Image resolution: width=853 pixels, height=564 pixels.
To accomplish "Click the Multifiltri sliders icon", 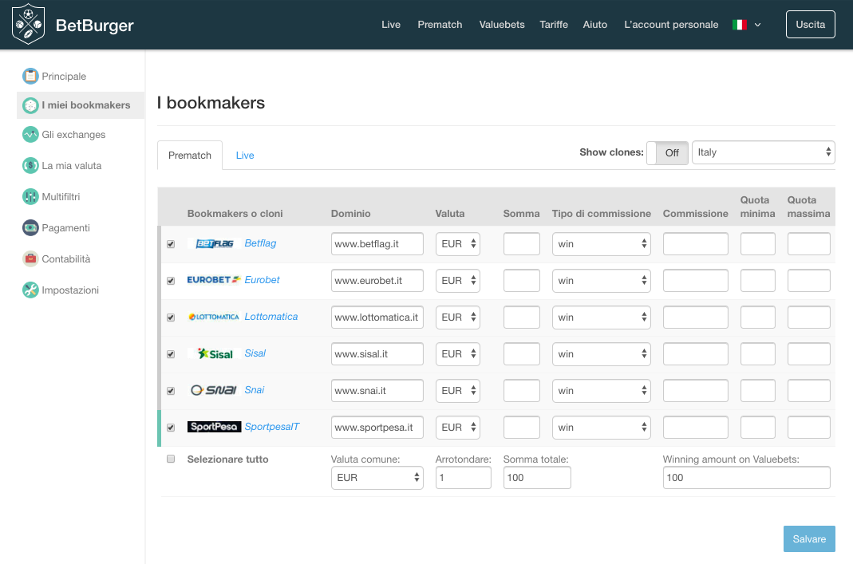I will pos(30,196).
